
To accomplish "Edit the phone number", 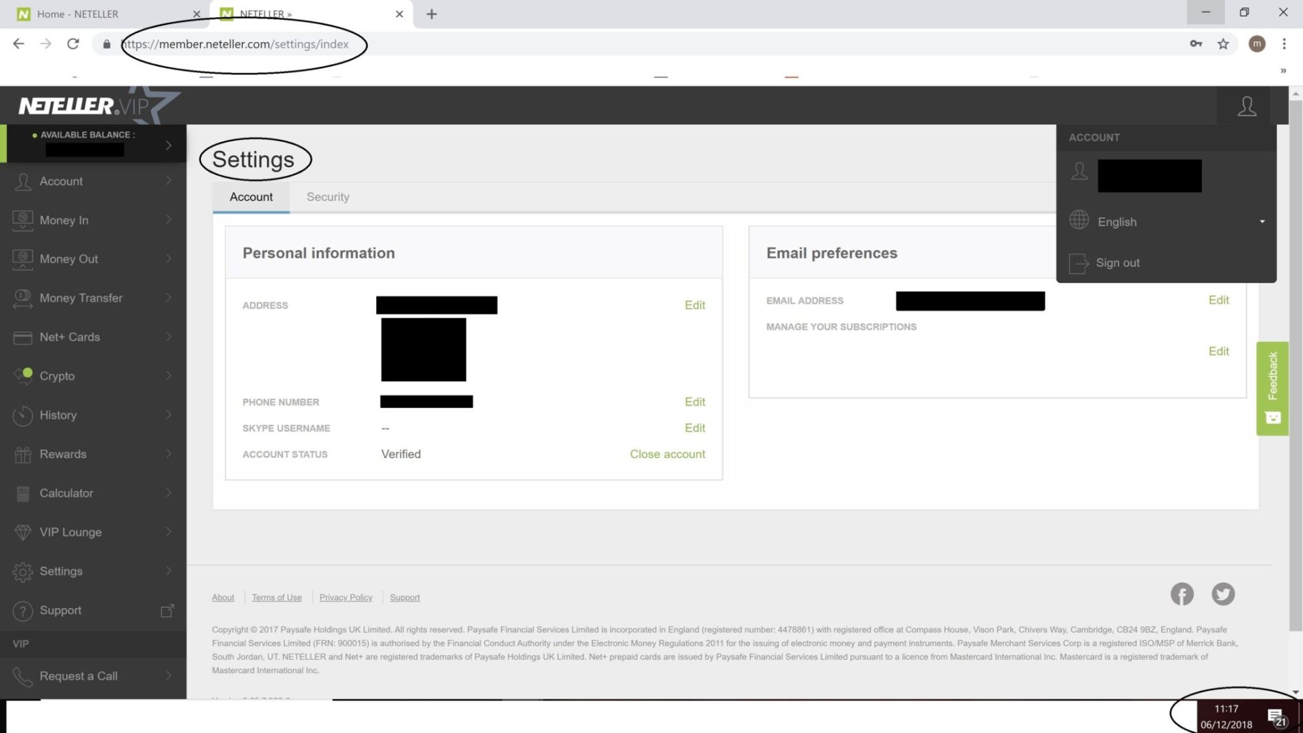I will [x=694, y=402].
